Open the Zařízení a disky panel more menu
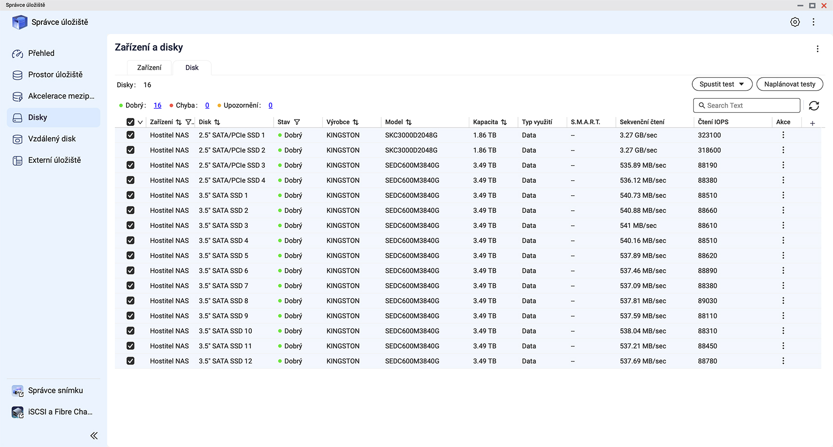833x447 pixels. pos(817,49)
